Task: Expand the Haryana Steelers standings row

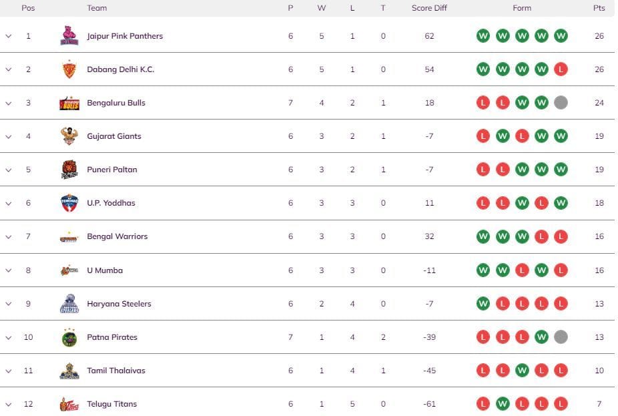Action: tap(9, 303)
